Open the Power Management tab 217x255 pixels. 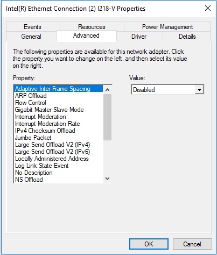pos(167,27)
